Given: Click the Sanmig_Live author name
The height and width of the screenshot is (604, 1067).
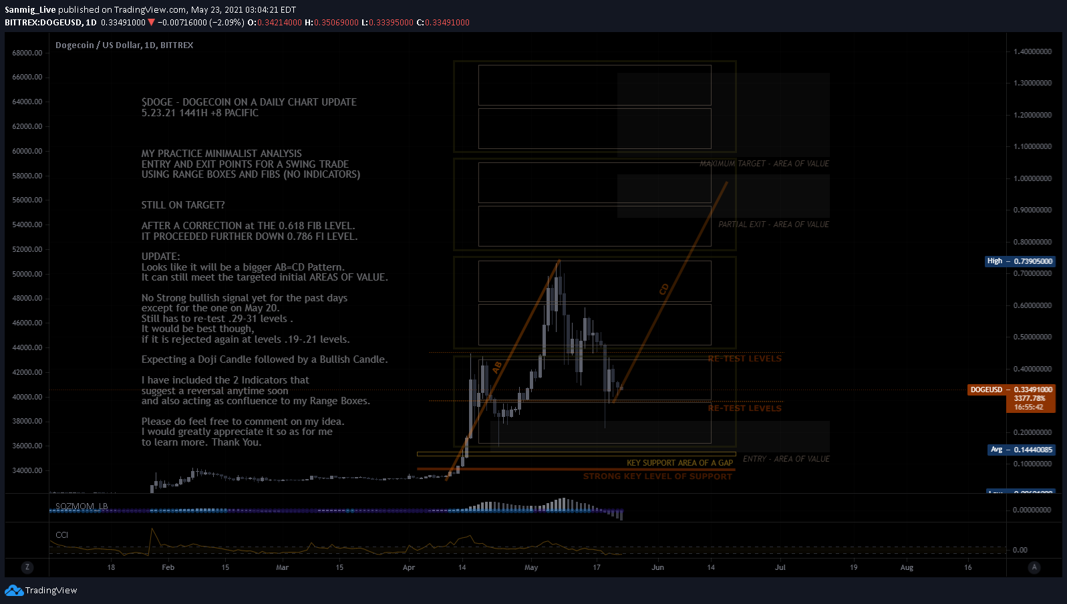Looking at the screenshot, I should tap(30, 10).
